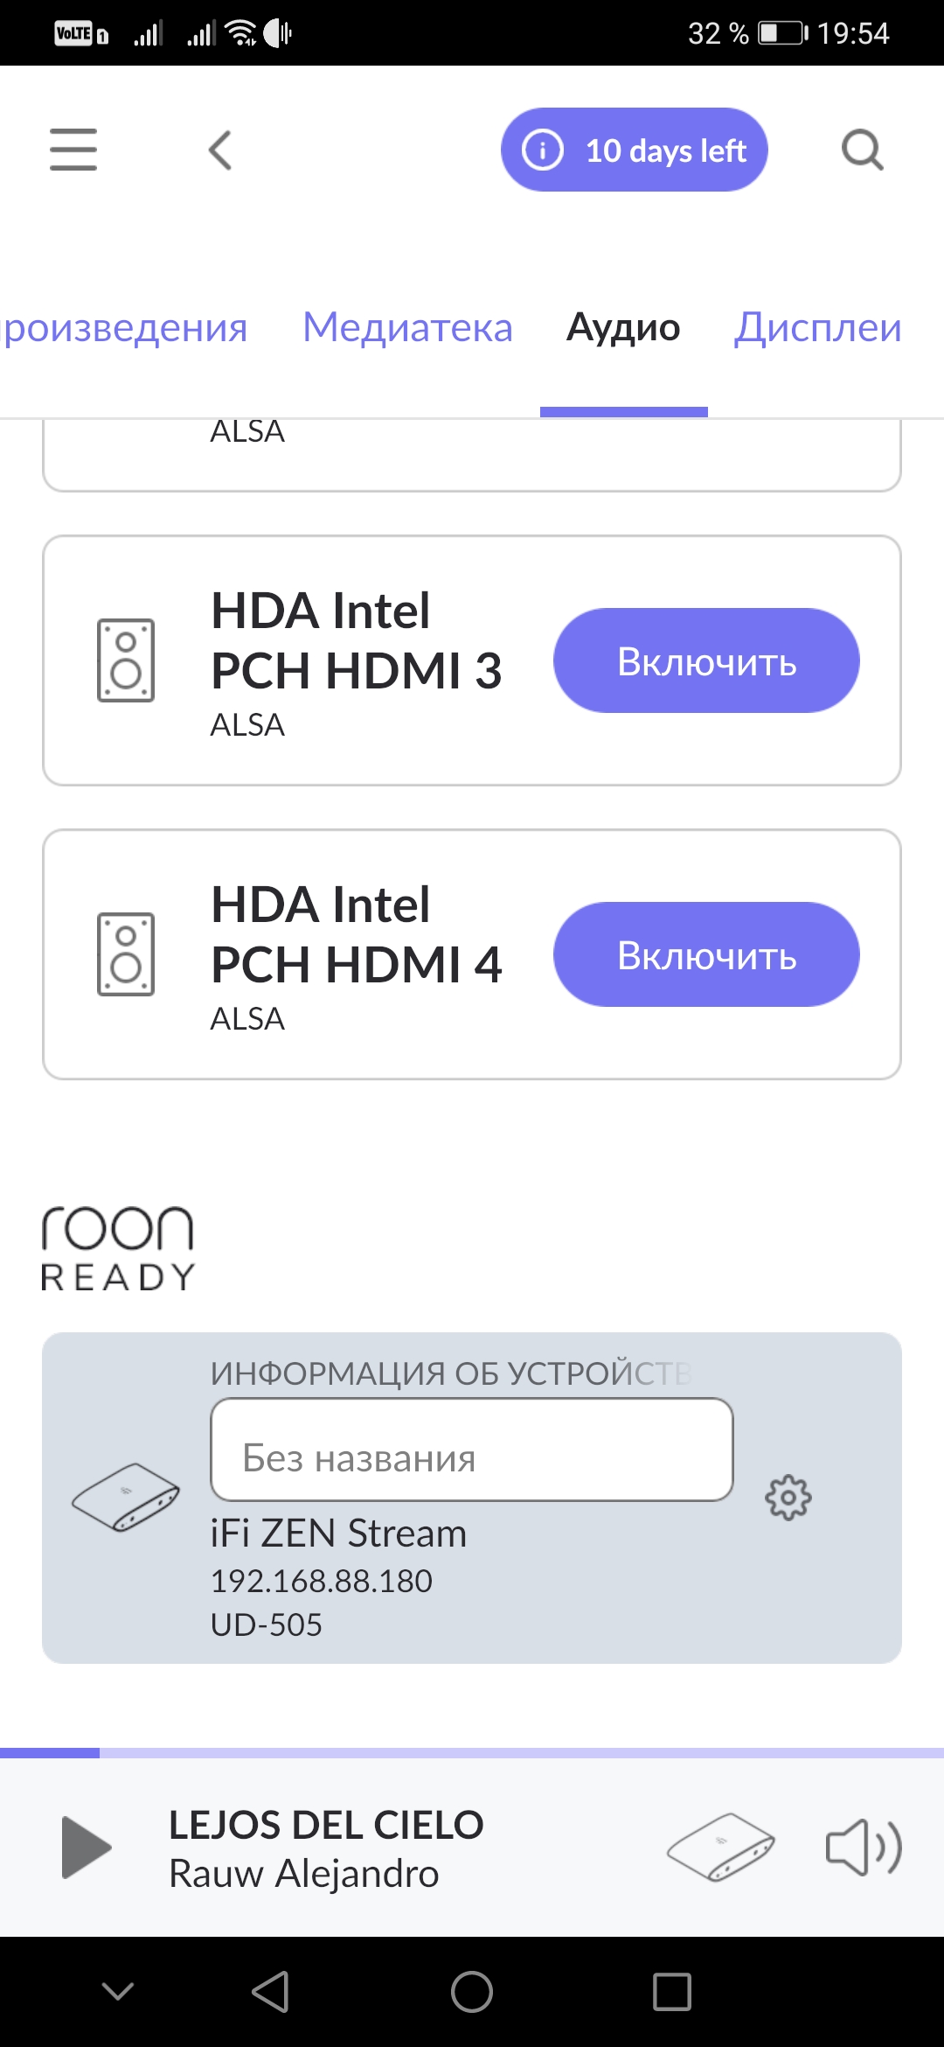944x2047 pixels.
Task: Switch to the Медиатека tab
Action: 407,328
